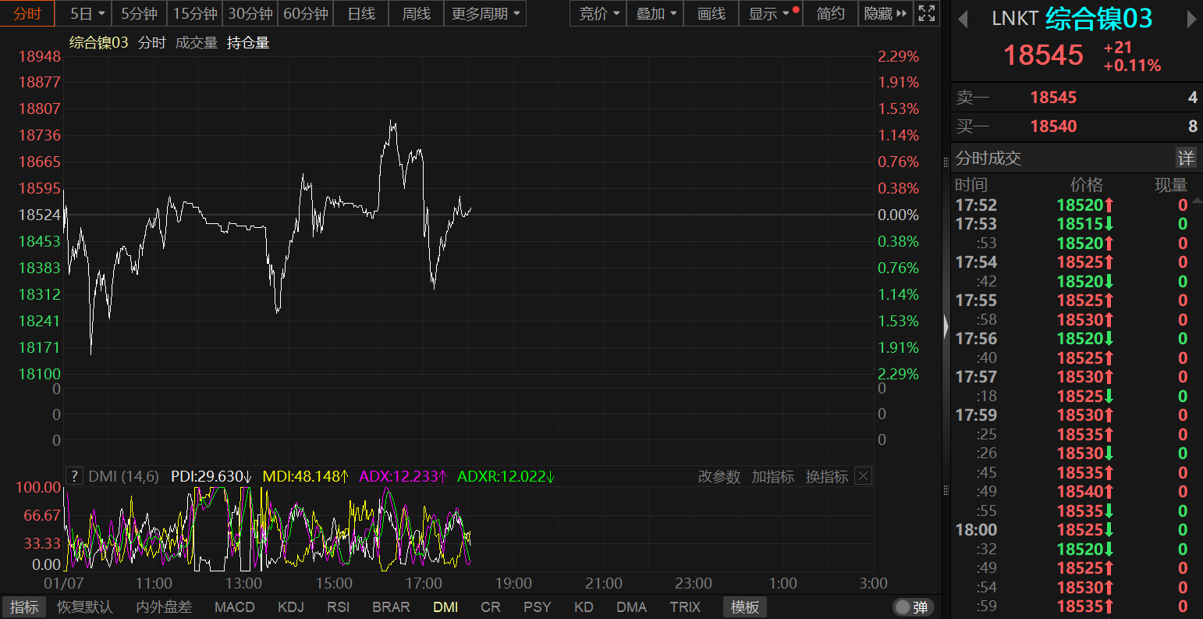This screenshot has height=619, width=1203.
Task: Select the MACD indicator tab
Action: tap(234, 607)
